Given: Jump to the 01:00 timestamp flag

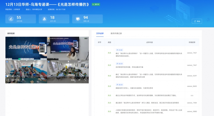Looking at the screenshot, I should point(119,50).
